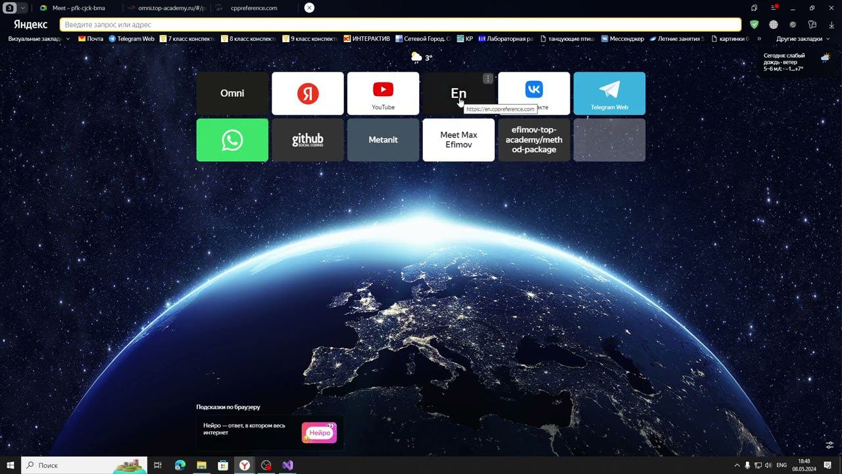
Task: Focus the Yandex address search field
Action: (401, 25)
